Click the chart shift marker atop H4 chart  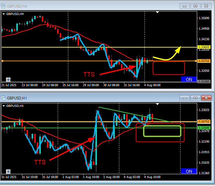click(157, 12)
